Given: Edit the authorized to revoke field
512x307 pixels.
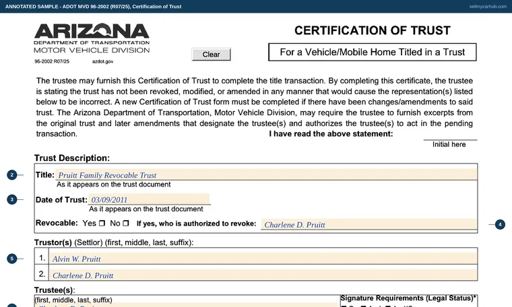Looking at the screenshot, I should (369, 224).
